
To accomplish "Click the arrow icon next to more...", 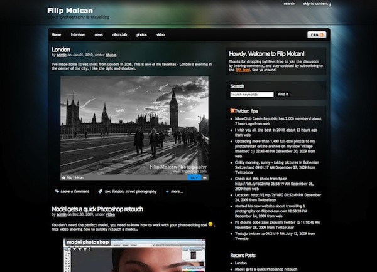I will [166, 191].
